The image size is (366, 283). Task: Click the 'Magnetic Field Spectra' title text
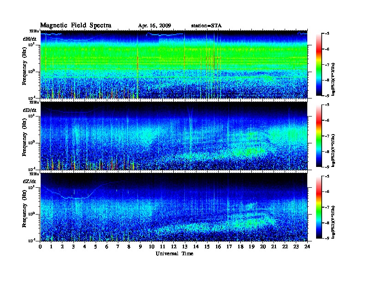click(x=76, y=25)
